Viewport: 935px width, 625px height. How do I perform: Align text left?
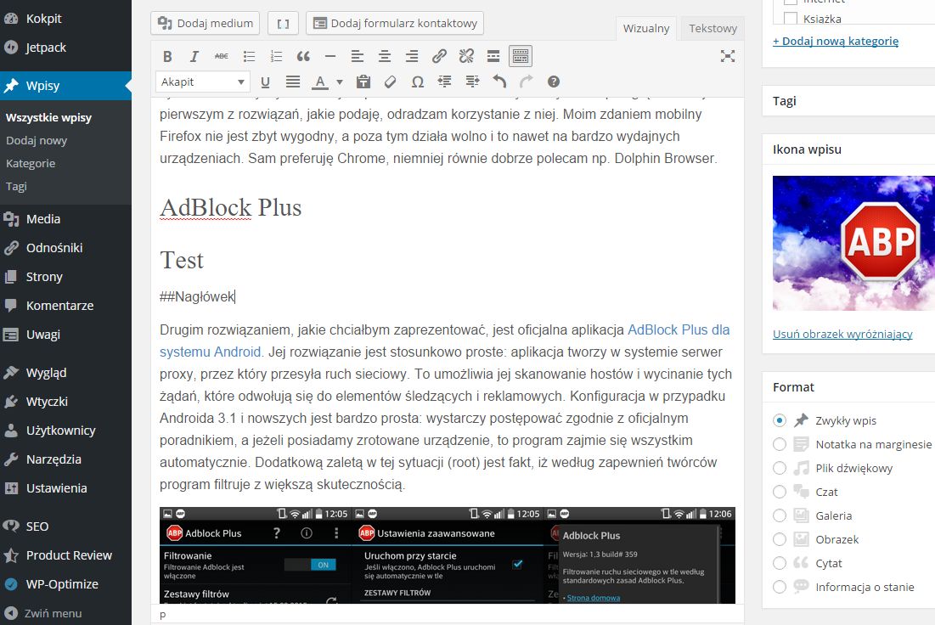[x=358, y=57]
